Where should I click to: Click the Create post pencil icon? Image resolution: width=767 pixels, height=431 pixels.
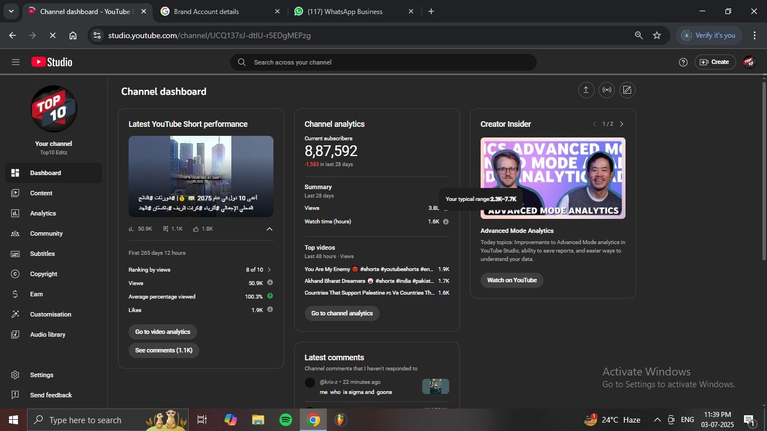(627, 90)
